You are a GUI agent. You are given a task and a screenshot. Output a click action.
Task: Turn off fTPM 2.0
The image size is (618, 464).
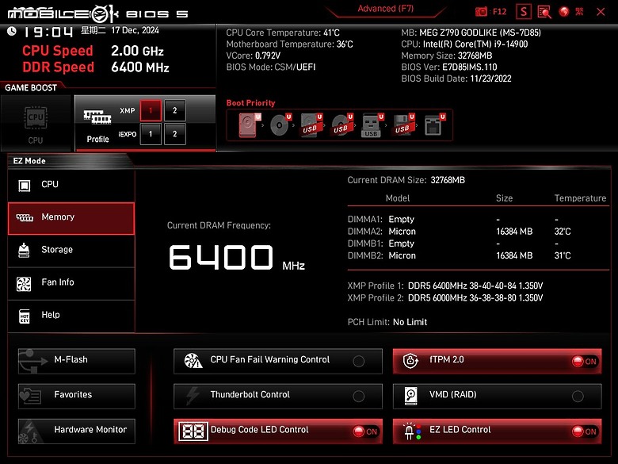click(498, 361)
